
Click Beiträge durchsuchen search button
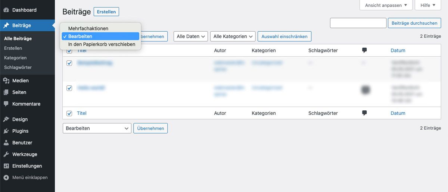tap(414, 23)
